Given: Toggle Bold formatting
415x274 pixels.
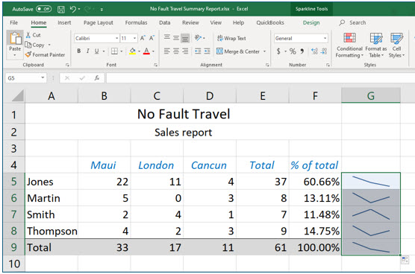Looking at the screenshot, I should (x=79, y=51).
